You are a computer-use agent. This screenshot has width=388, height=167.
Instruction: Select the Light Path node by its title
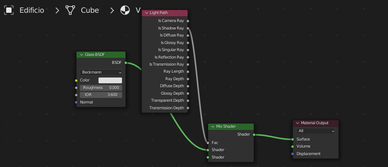tap(159, 13)
